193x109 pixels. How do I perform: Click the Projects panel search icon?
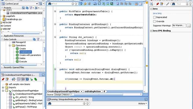[x=23, y=8]
